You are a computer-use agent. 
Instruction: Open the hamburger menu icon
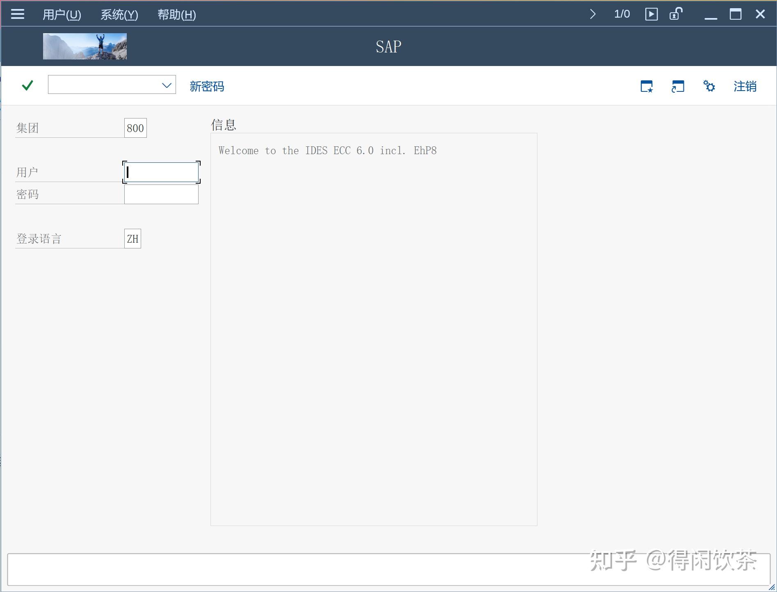[x=17, y=14]
